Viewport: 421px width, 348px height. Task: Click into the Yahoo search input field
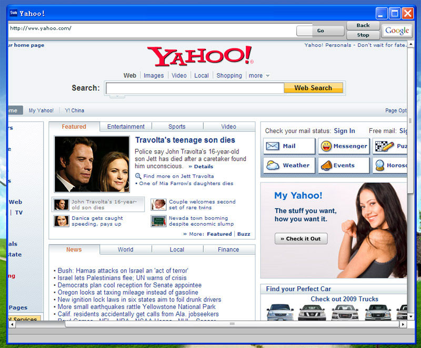click(195, 88)
